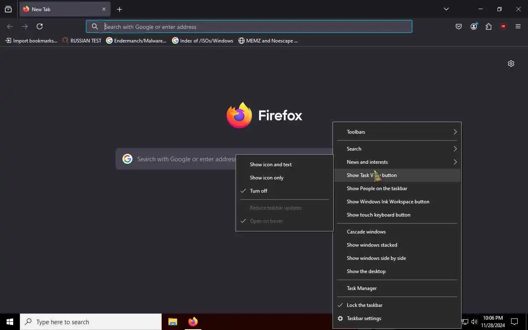Image resolution: width=528 pixels, height=330 pixels.
Task: Choose Cascade windows
Action: [x=397, y=232]
